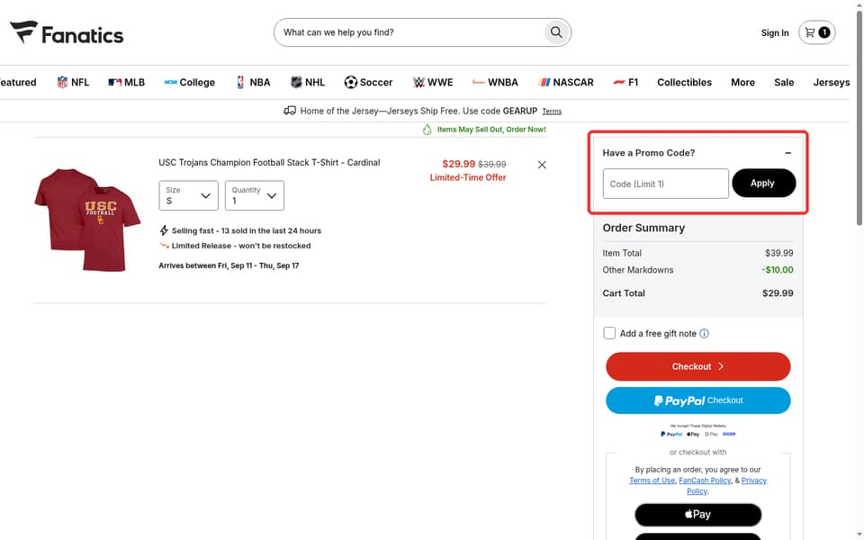The height and width of the screenshot is (540, 864).
Task: Click the Item Total $39.99 value
Action: click(x=779, y=253)
